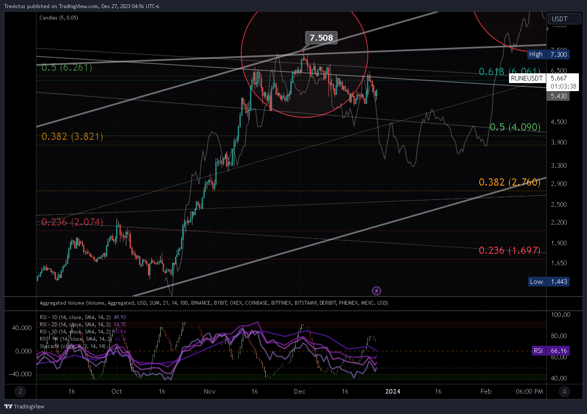
Task: Click the 01:03:38 countdown timer
Action: [x=563, y=86]
